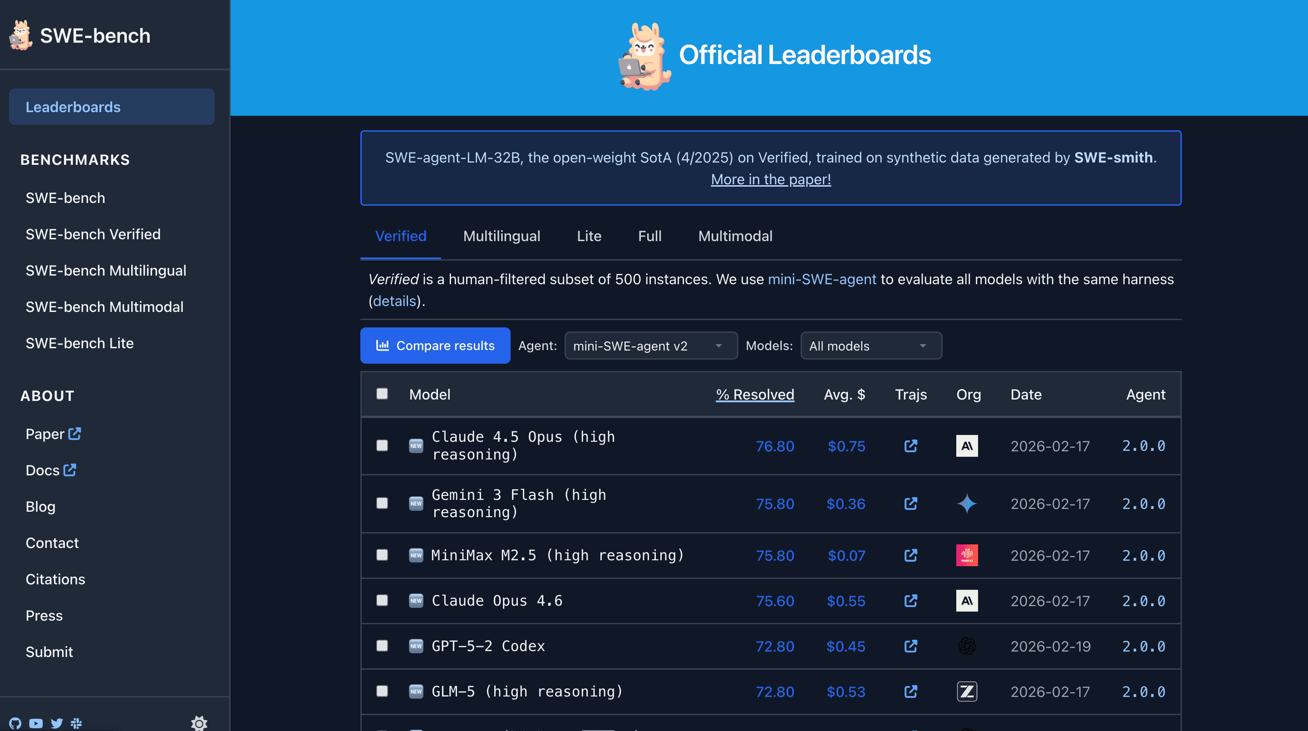Click the 76.80 resolved score
The image size is (1308, 731).
774,446
